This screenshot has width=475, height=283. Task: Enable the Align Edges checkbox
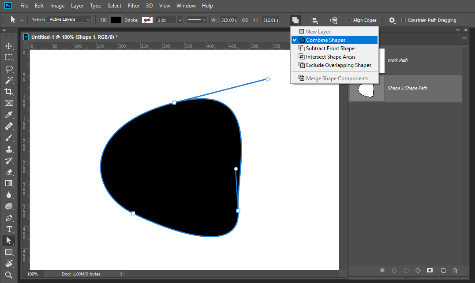point(349,20)
